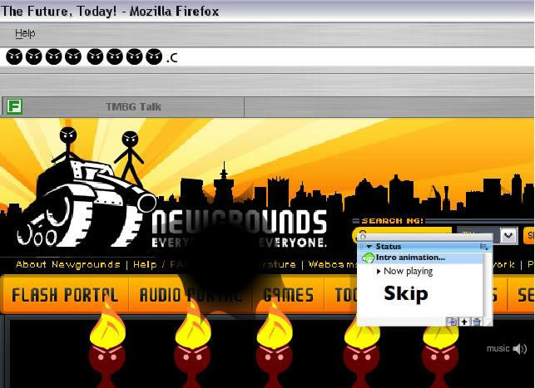535x388 pixels.
Task: Click the music speaker icon
Action: 520,349
